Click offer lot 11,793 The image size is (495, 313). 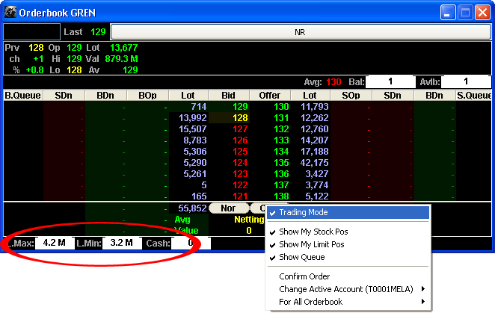coord(315,107)
